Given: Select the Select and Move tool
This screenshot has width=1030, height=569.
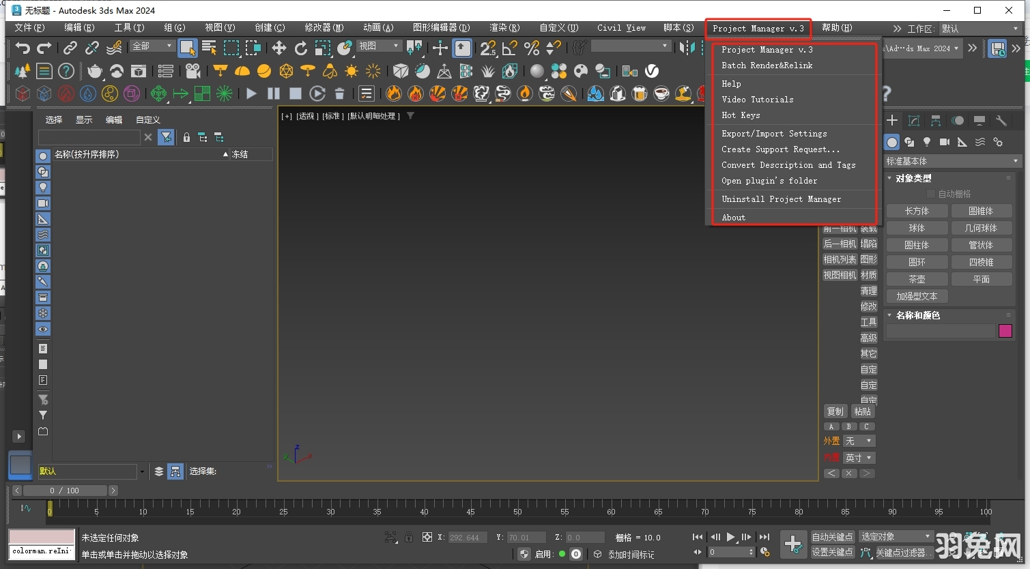Looking at the screenshot, I should tap(278, 48).
